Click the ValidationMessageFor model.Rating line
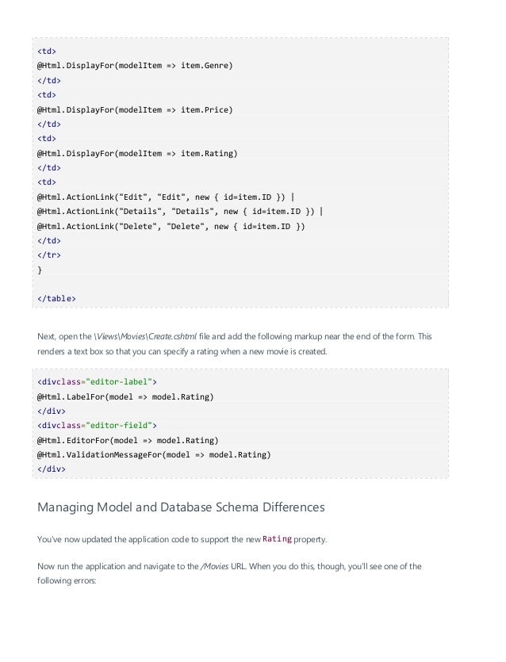The height and width of the screenshot is (662, 506). coord(154,455)
